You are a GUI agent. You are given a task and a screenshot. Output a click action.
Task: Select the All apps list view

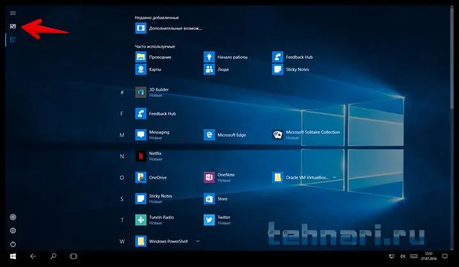click(x=13, y=40)
